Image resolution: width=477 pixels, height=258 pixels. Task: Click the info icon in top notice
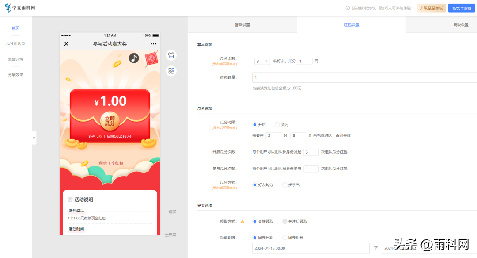[x=348, y=8]
